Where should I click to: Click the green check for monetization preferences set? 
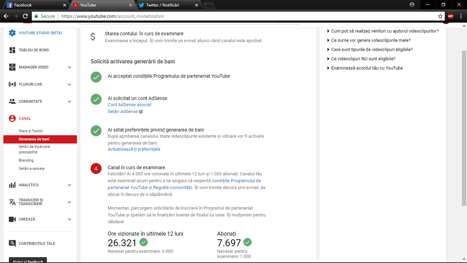[x=96, y=131]
